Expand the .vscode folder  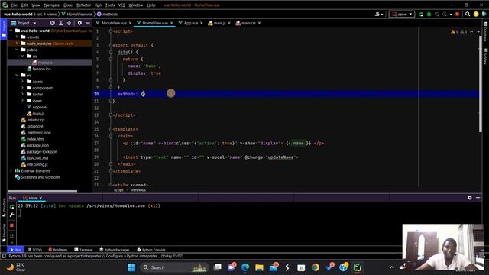pyautogui.click(x=17, y=37)
